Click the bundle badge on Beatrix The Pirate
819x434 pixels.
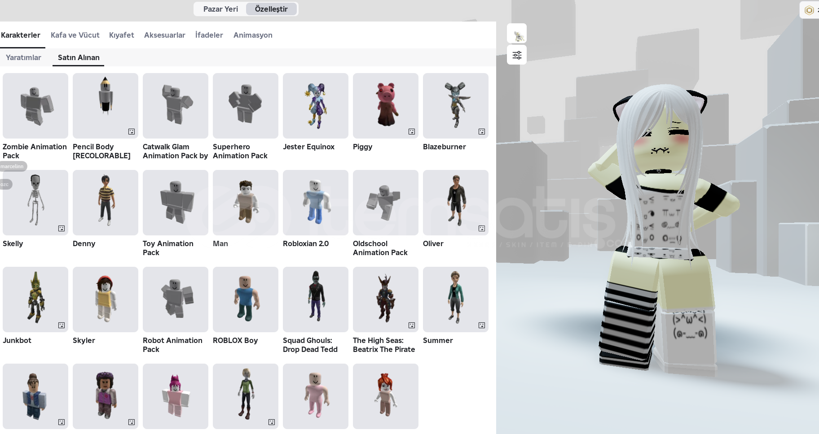coord(412,325)
